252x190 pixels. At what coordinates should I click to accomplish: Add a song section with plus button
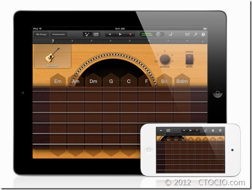point(202,42)
